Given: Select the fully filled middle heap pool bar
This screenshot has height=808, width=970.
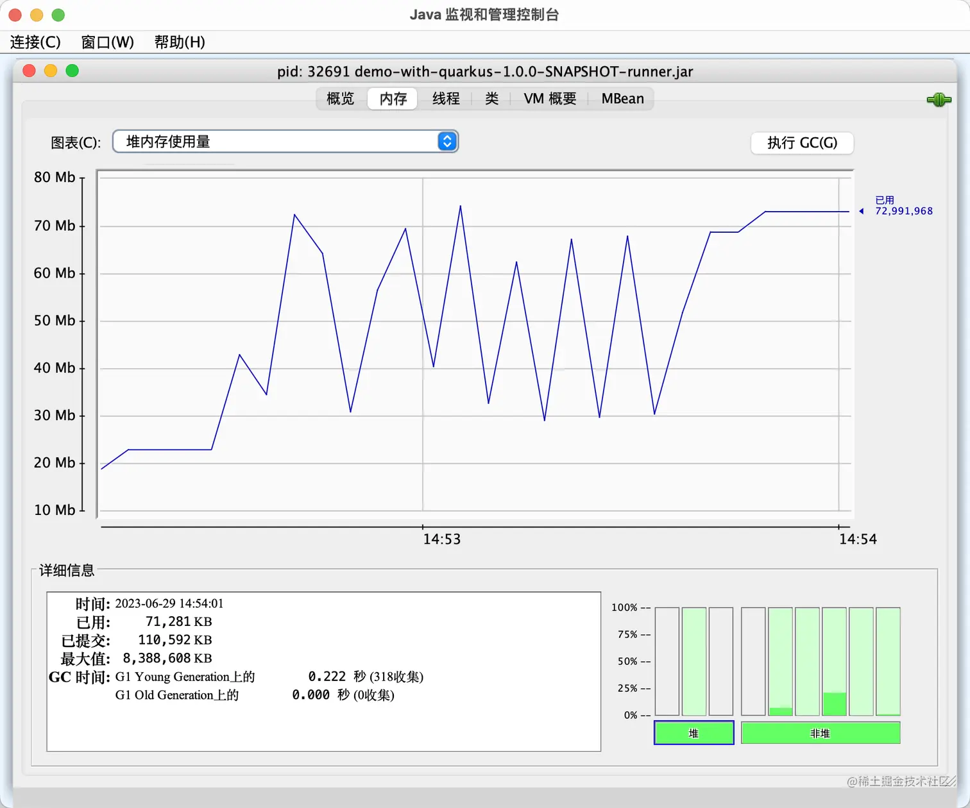Looking at the screenshot, I should coord(694,661).
